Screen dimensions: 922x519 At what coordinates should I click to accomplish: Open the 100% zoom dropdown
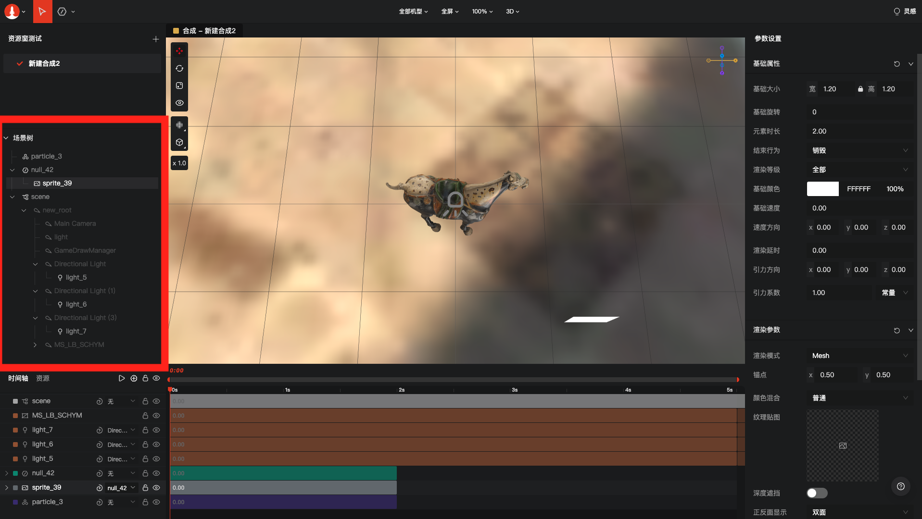(482, 11)
